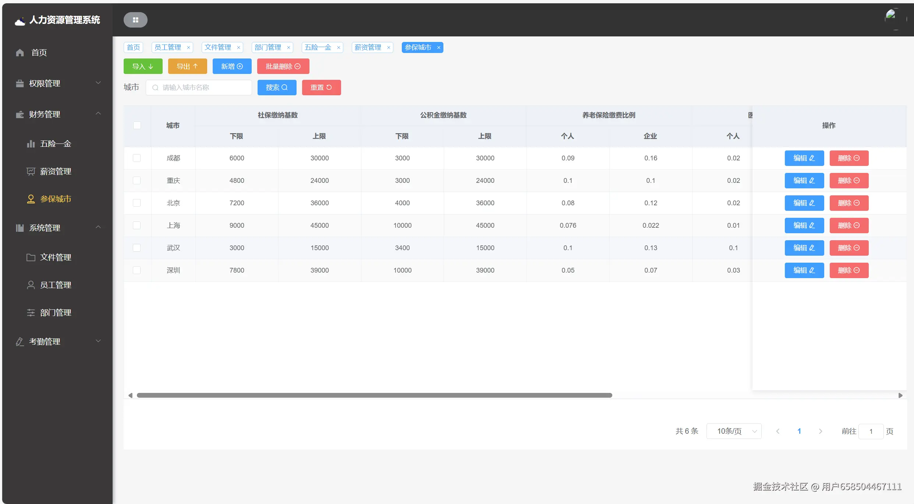Click 编辑 button for the 北京 row
The height and width of the screenshot is (504, 914).
pos(804,203)
